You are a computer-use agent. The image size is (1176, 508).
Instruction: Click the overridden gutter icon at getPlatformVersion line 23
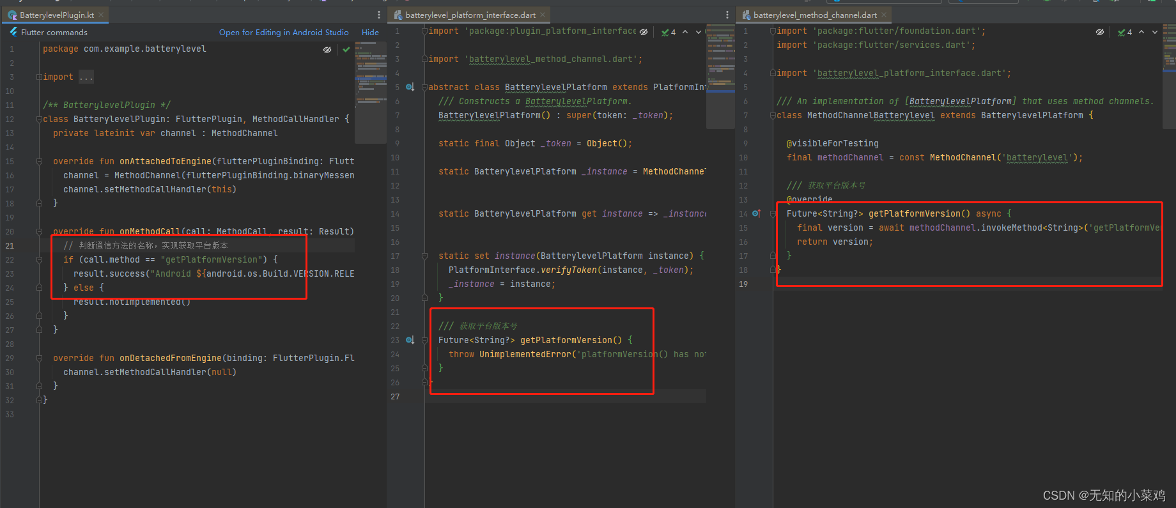[410, 340]
